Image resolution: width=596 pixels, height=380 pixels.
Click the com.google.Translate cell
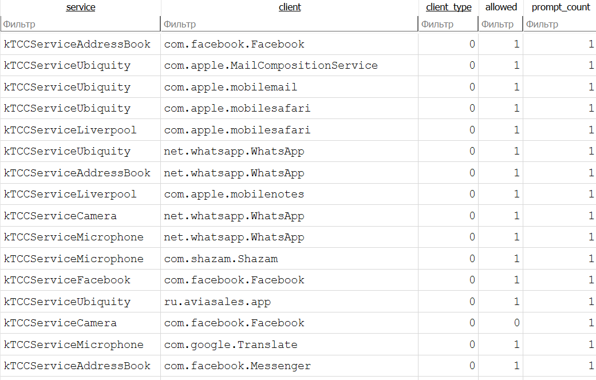point(231,345)
